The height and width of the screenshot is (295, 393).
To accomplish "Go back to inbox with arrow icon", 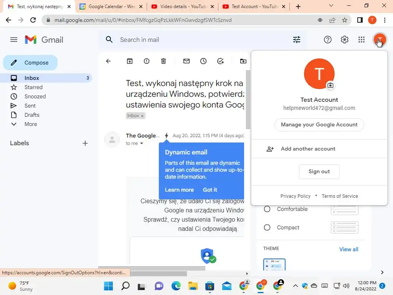I will [108, 61].
